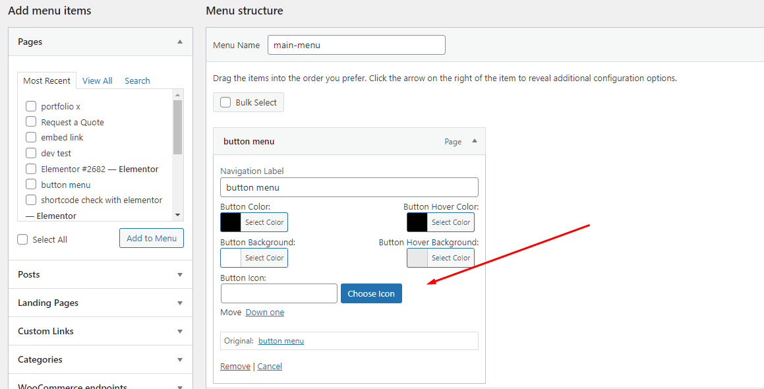Click the Remove link
This screenshot has height=389, width=764.
(235, 366)
